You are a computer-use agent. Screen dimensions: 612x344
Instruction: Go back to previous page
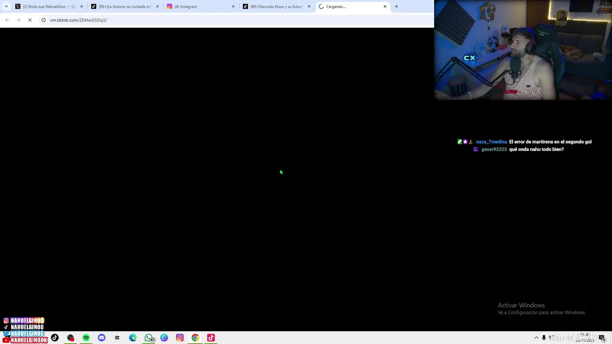pos(7,20)
